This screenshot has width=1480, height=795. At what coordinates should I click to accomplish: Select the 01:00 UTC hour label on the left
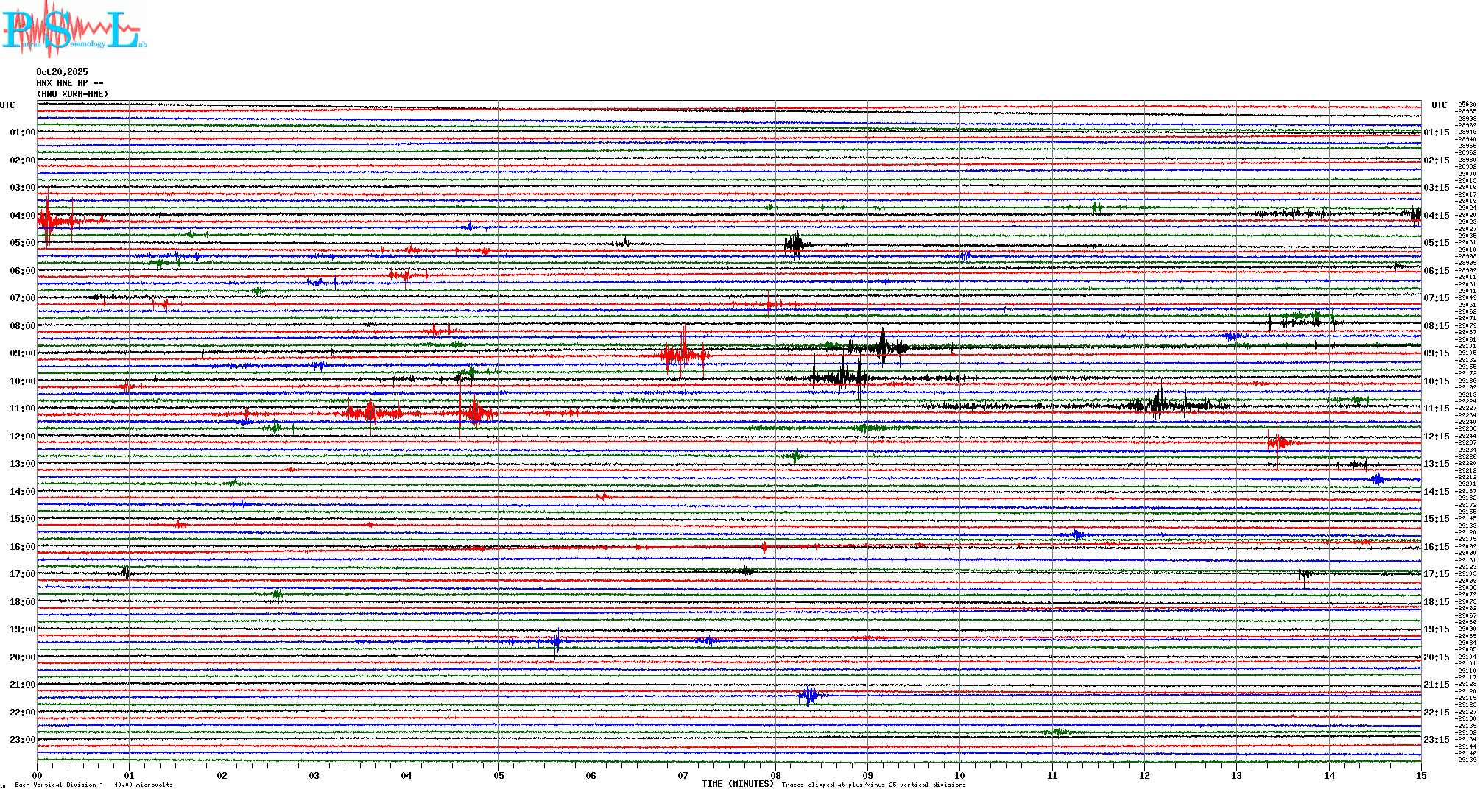(x=22, y=132)
